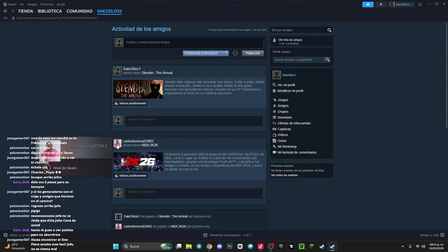Click the URL address bar

coord(57,18)
